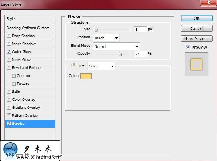
Task: Check the Color Overlay box
Action: pos(9,100)
